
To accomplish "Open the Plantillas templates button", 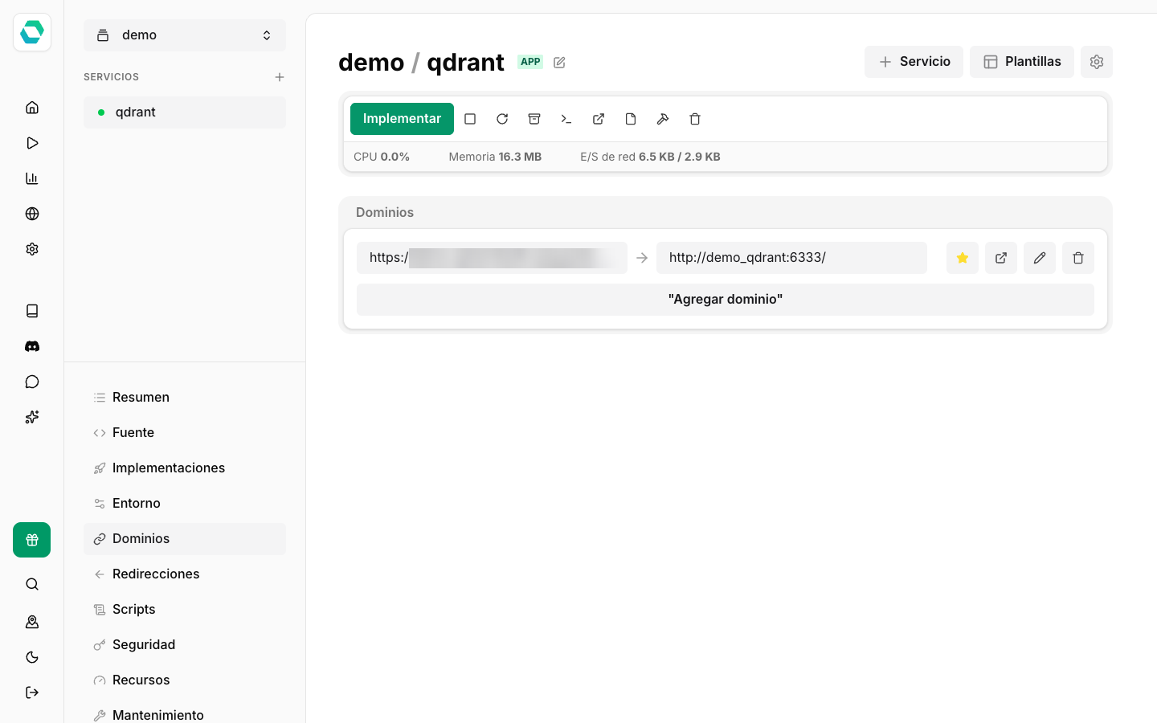I will (x=1022, y=62).
